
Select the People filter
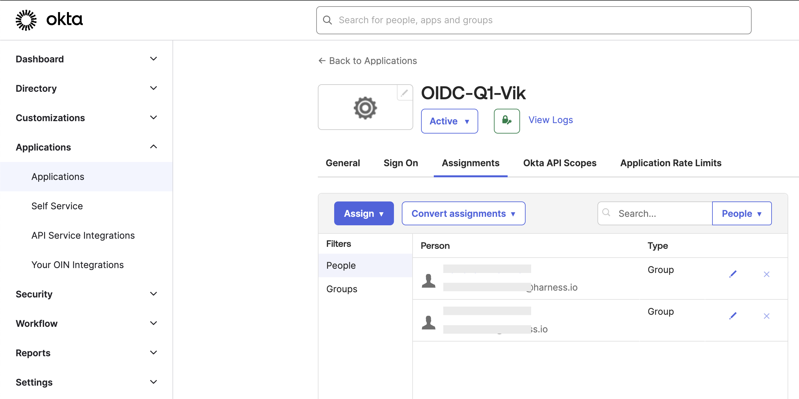click(x=341, y=265)
